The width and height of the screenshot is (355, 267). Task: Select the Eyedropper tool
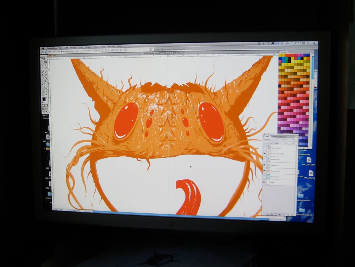(x=46, y=91)
